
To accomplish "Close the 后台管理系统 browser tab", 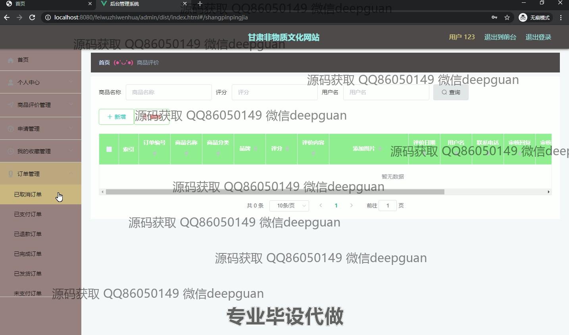I will pos(185,4).
